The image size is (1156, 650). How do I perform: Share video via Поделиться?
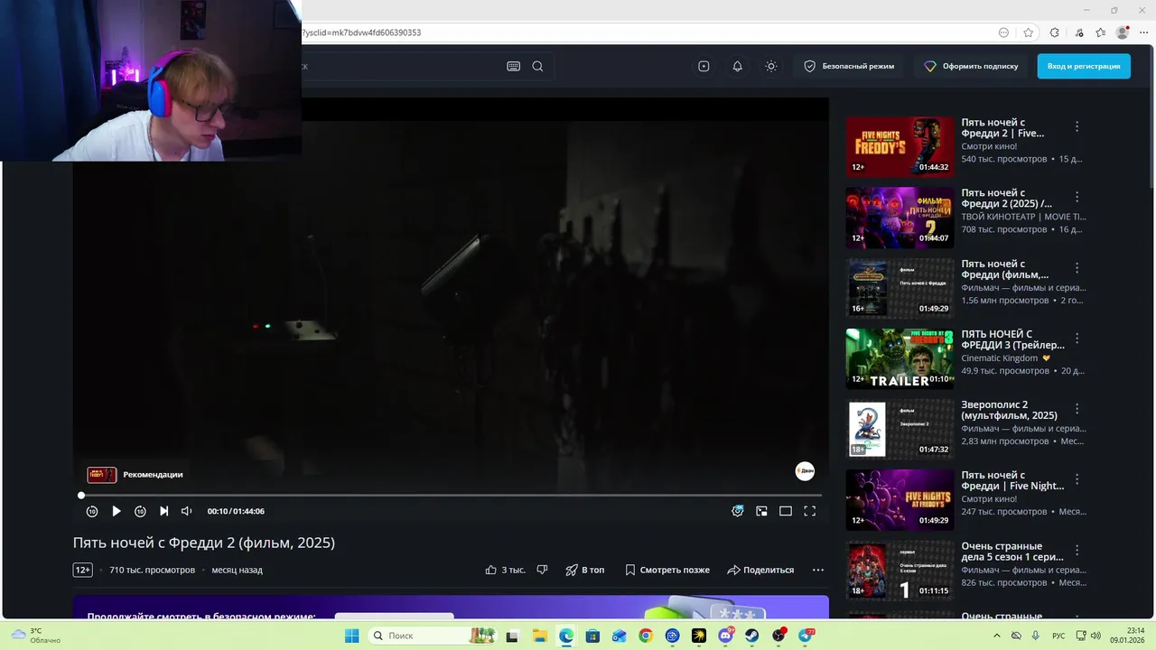760,570
